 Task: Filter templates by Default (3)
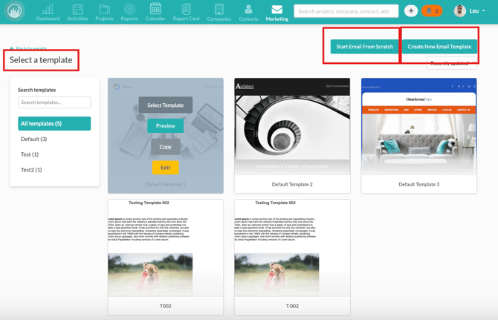click(34, 139)
